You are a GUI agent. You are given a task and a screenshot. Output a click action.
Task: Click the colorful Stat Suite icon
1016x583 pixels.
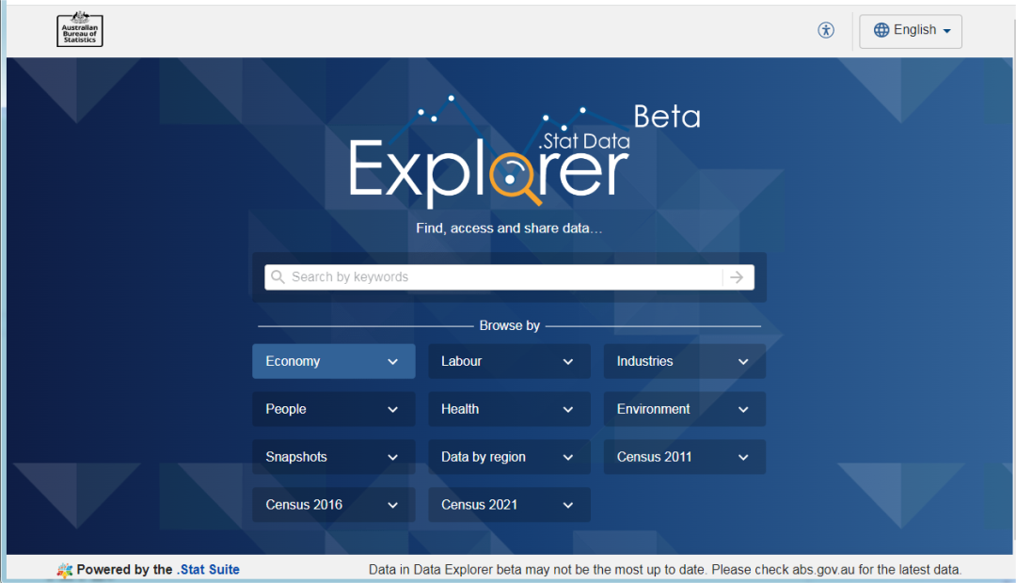[65, 570]
